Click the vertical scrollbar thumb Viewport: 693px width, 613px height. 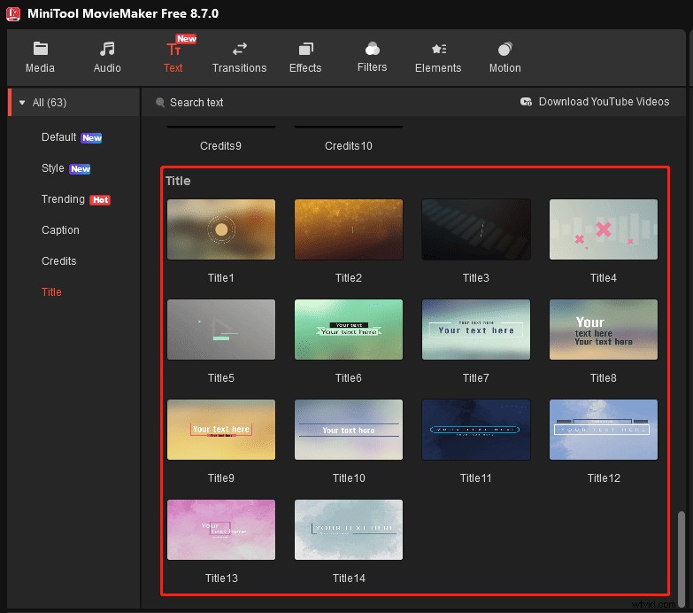[x=681, y=558]
